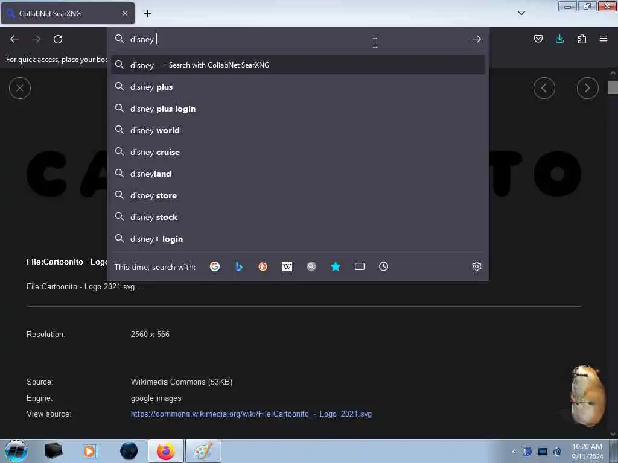Open the Extensions menu
Image resolution: width=618 pixels, height=463 pixels.
click(582, 39)
